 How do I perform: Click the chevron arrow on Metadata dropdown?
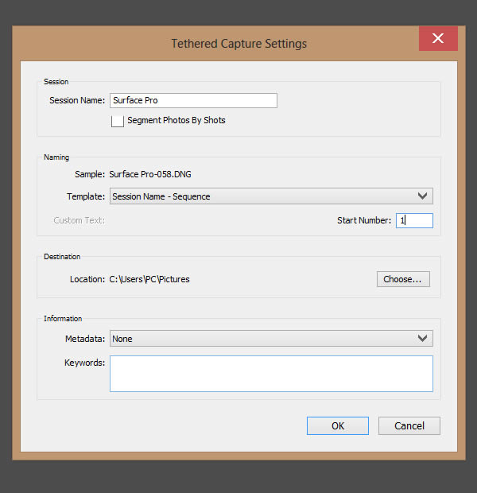tap(422, 338)
